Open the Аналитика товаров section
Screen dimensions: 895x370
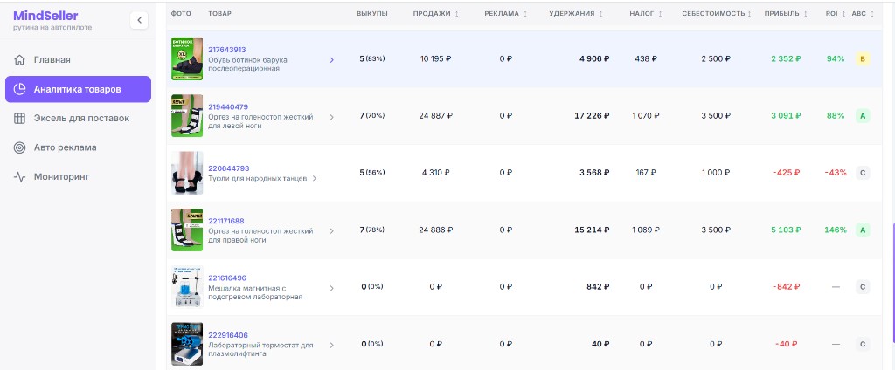(x=78, y=89)
